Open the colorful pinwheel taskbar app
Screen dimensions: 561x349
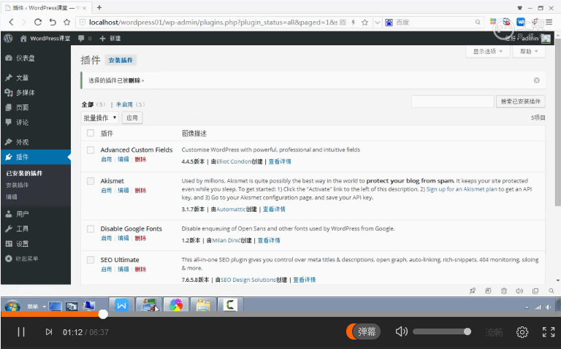(176, 305)
